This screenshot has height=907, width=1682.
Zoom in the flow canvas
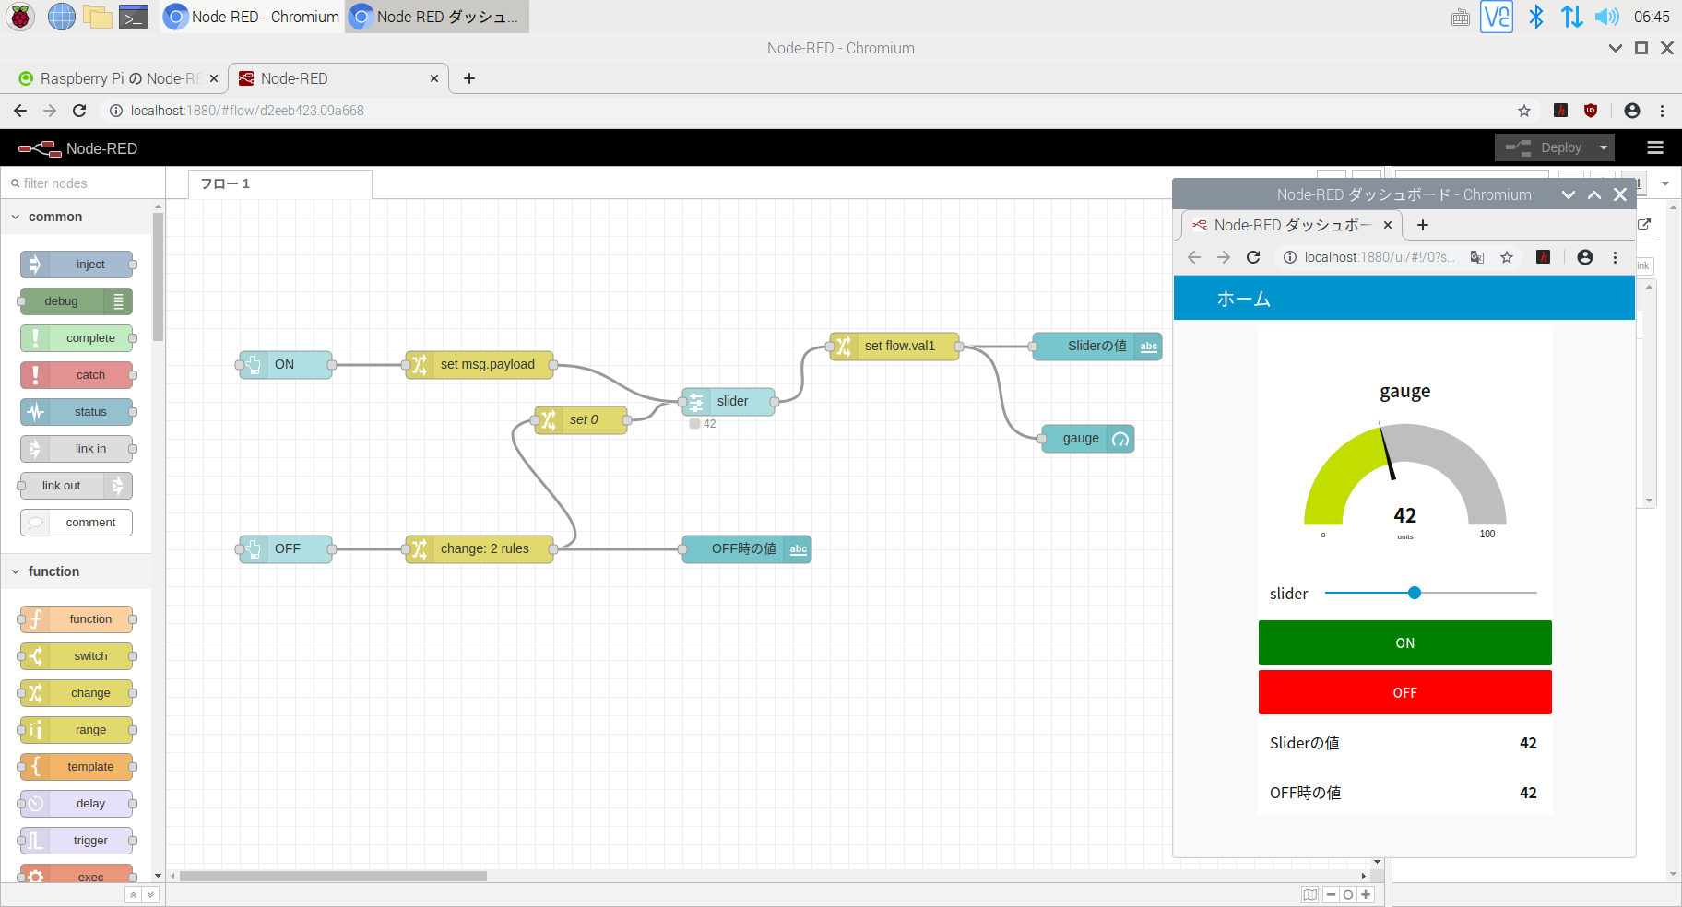[1366, 895]
